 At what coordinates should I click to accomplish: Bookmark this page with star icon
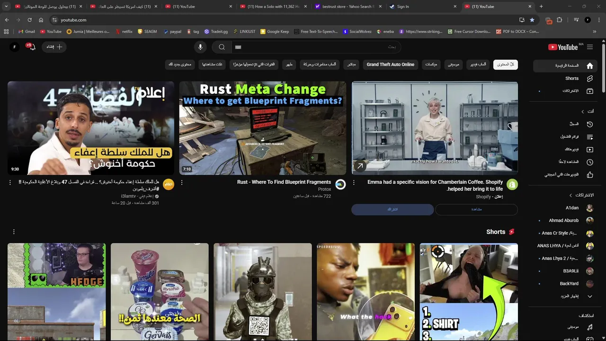click(x=532, y=20)
